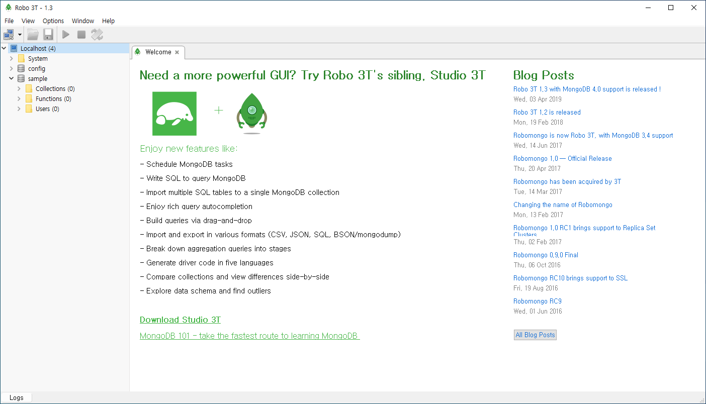Screen dimensions: 706x404
Task: Click the System folder icon
Action: pyautogui.click(x=21, y=58)
